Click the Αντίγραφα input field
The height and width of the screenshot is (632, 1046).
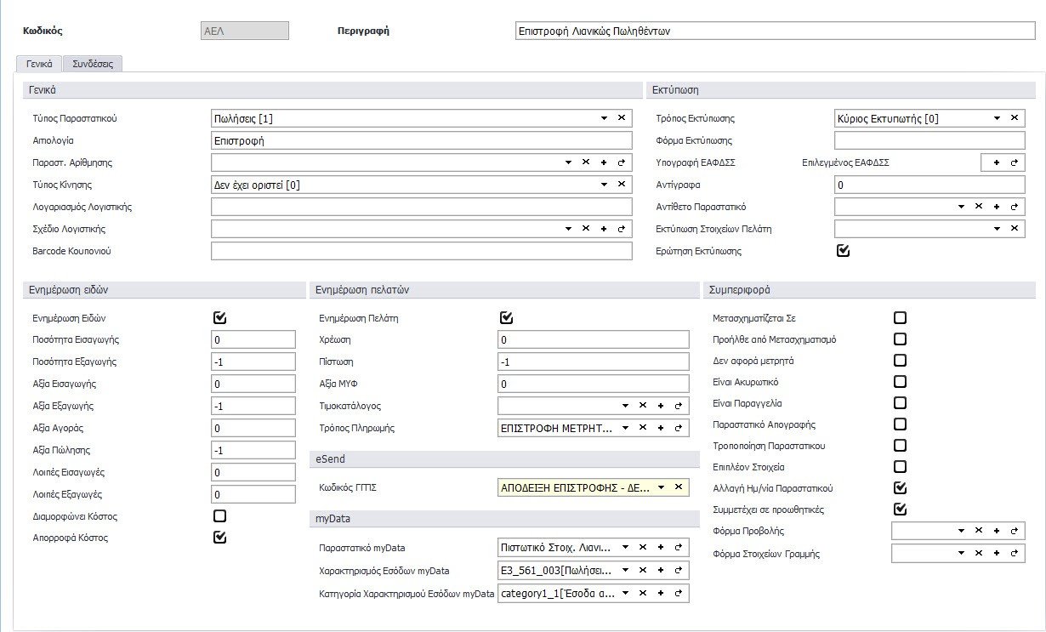tap(929, 185)
